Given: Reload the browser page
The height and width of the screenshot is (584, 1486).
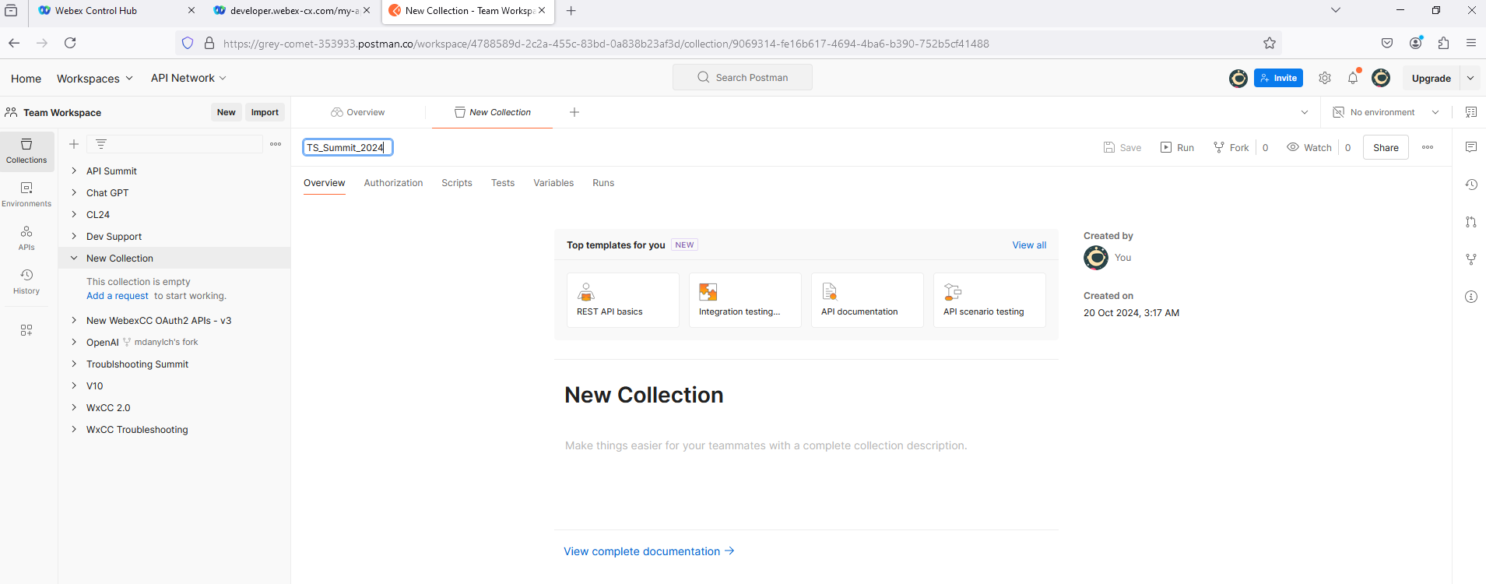Looking at the screenshot, I should pos(70,43).
